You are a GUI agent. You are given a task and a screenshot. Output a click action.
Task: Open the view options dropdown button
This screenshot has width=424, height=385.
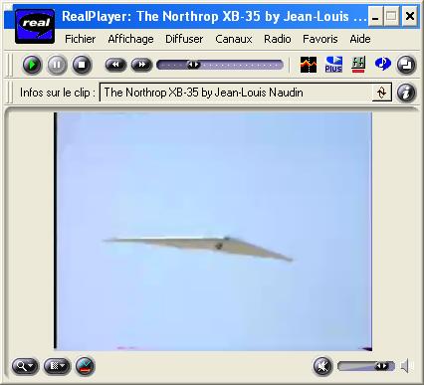coord(57,366)
